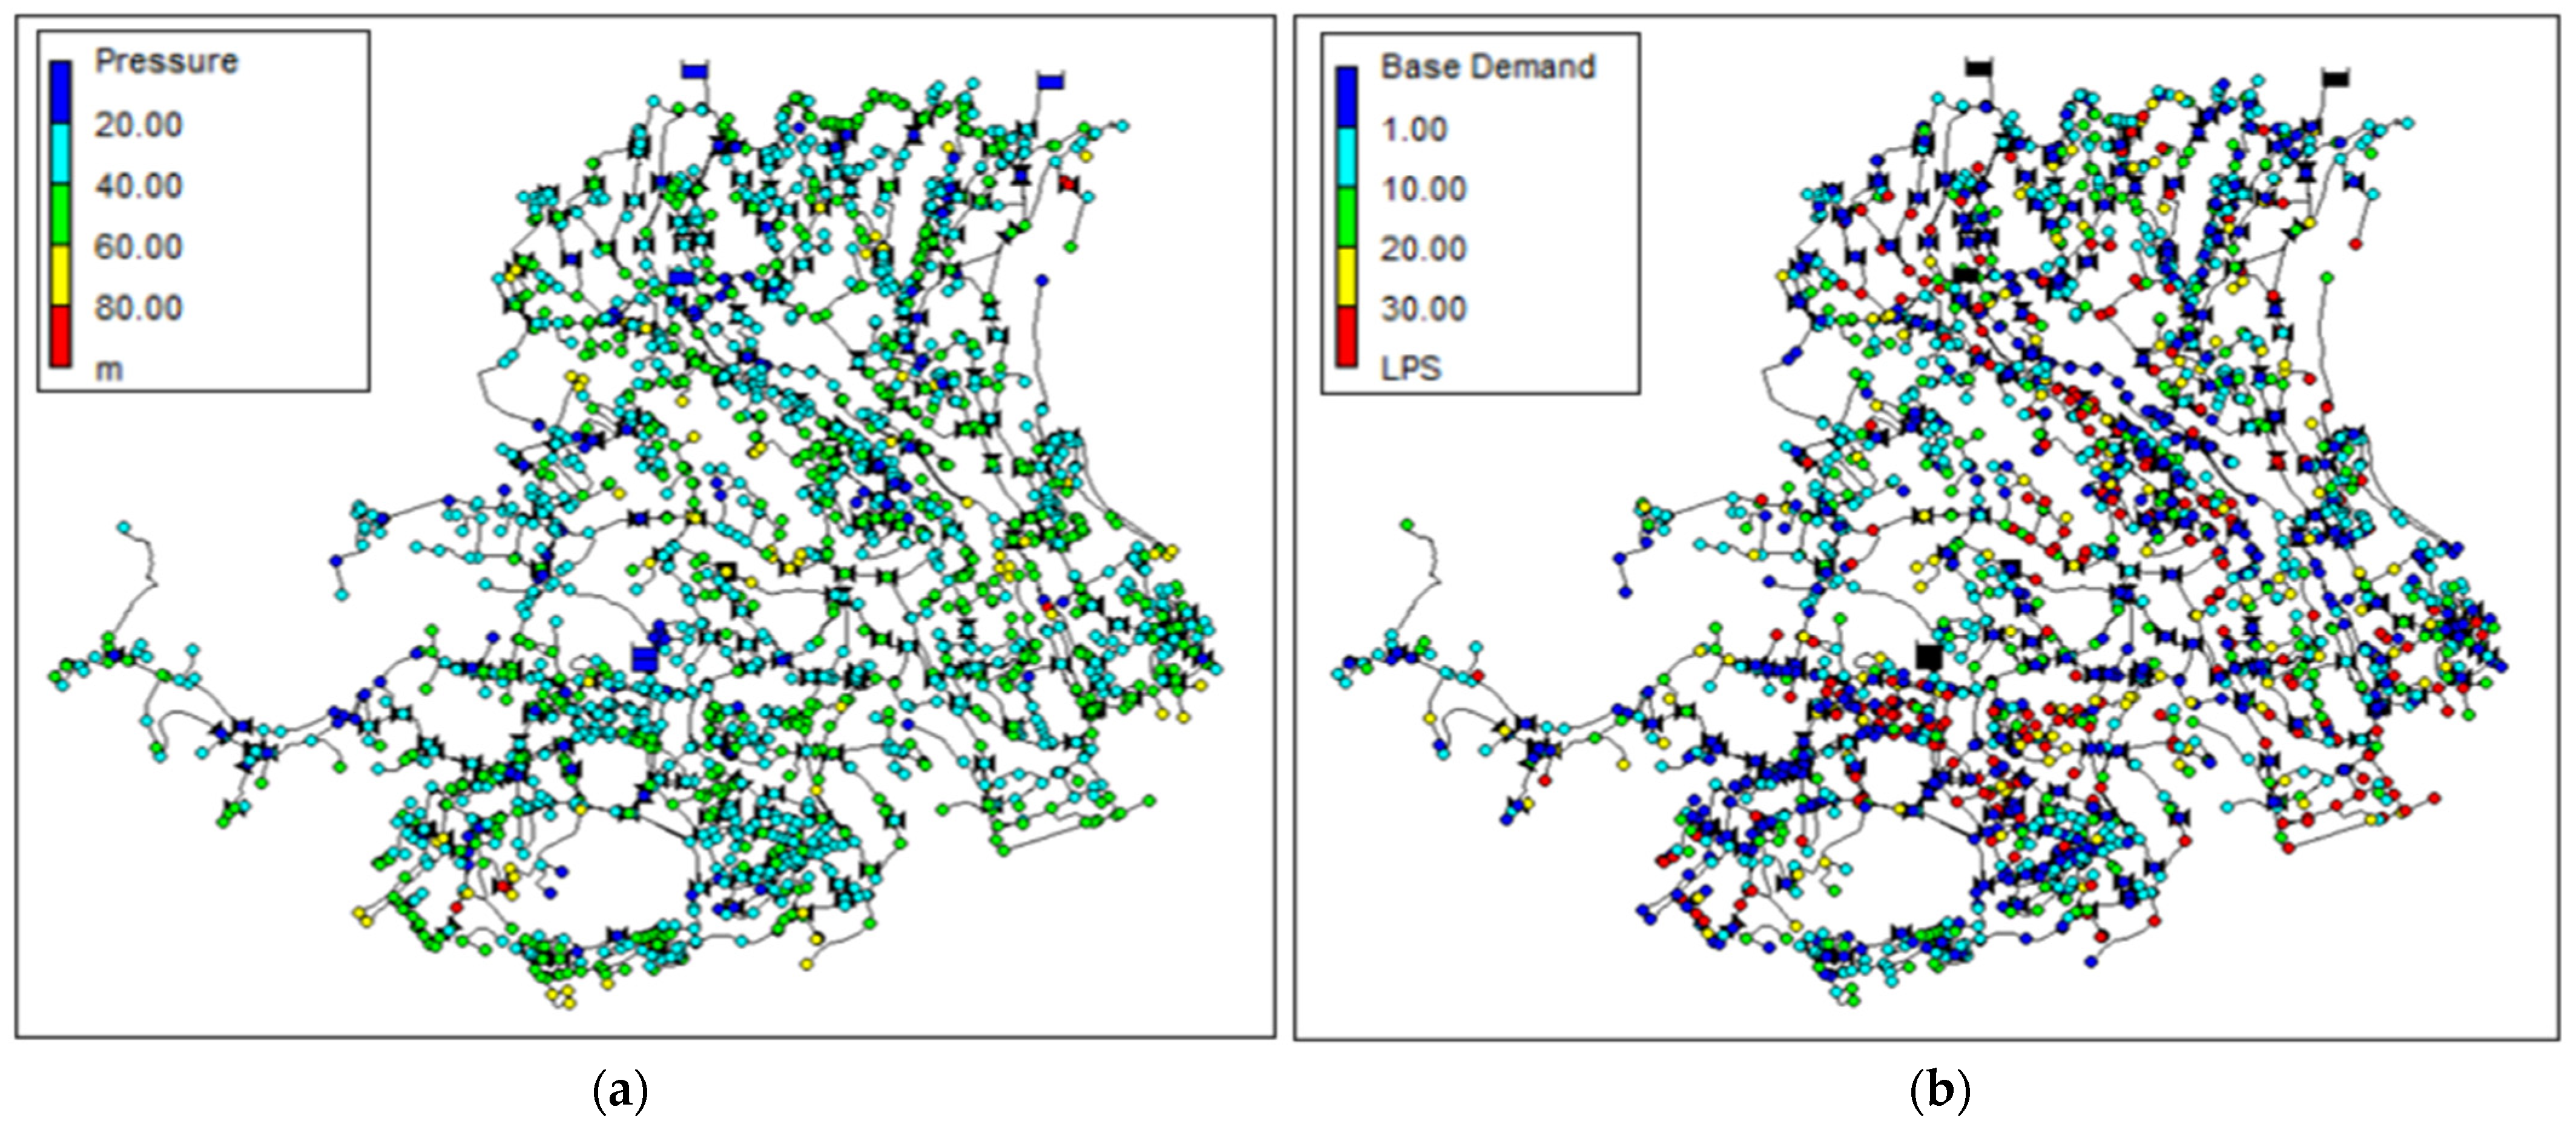Click the yellow swatch in Pressure legend
2576x1130 pixels.
point(62,275)
